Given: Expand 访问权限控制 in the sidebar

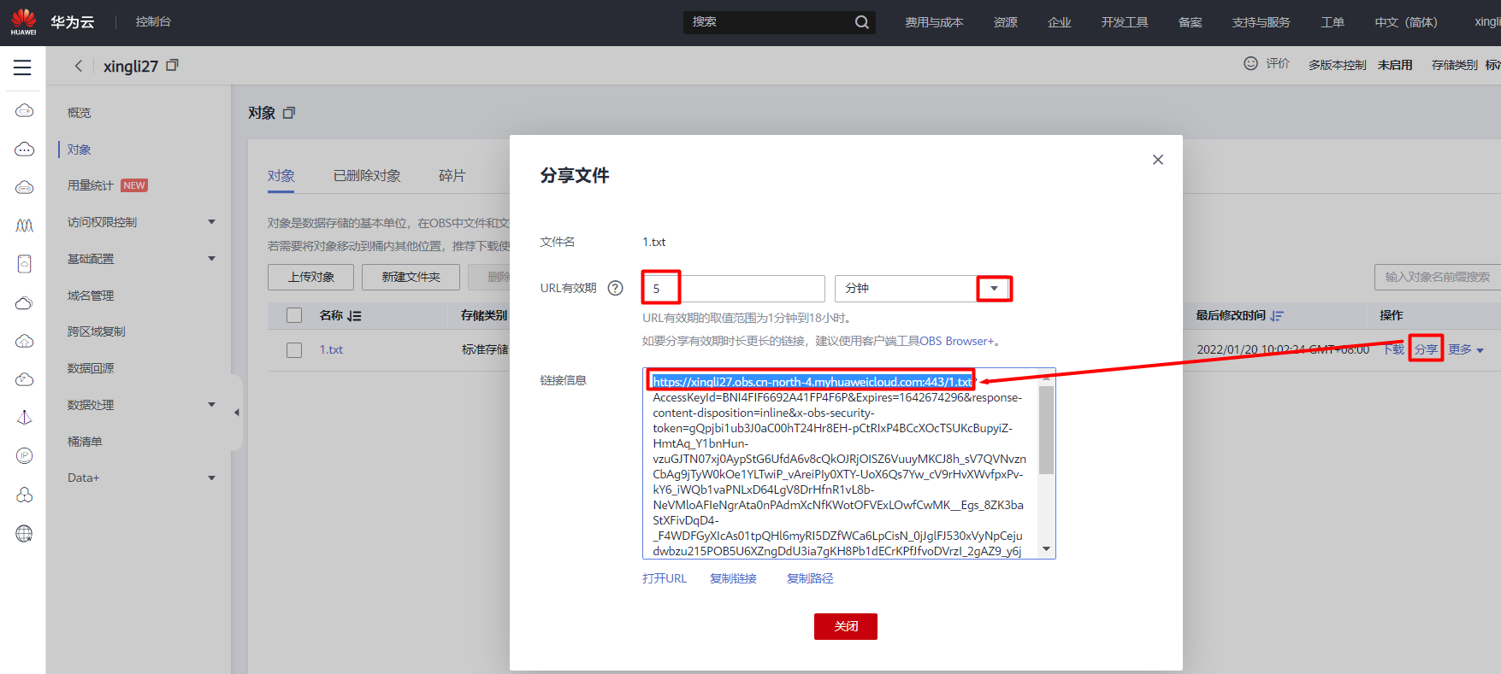Looking at the screenshot, I should click(211, 222).
